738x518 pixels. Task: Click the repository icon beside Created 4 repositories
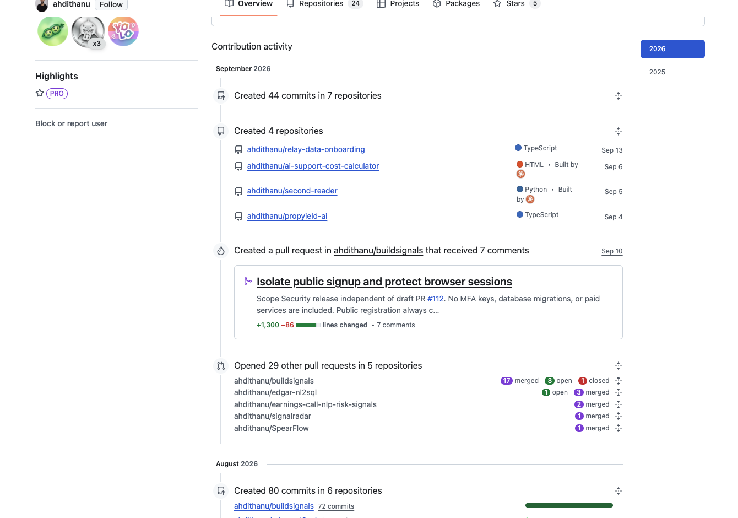point(221,131)
